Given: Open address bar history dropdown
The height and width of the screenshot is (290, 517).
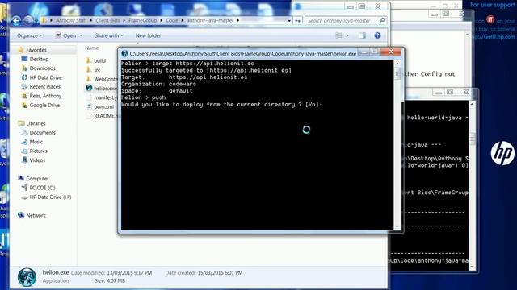Looking at the screenshot, I should pyautogui.click(x=289, y=21).
